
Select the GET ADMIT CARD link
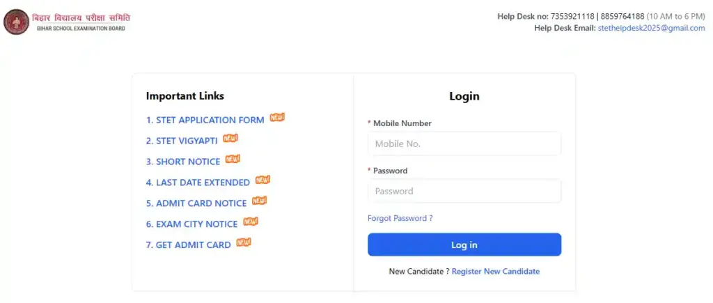point(188,245)
